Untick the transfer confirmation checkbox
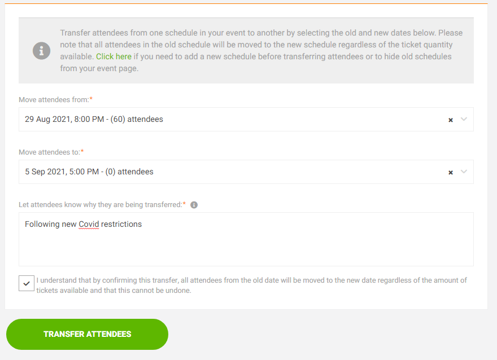The height and width of the screenshot is (360, 497). coord(27,283)
